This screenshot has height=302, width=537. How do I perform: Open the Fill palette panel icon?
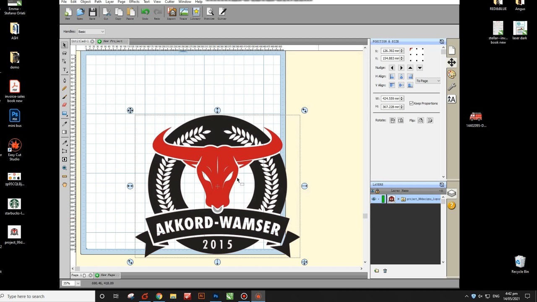451,74
